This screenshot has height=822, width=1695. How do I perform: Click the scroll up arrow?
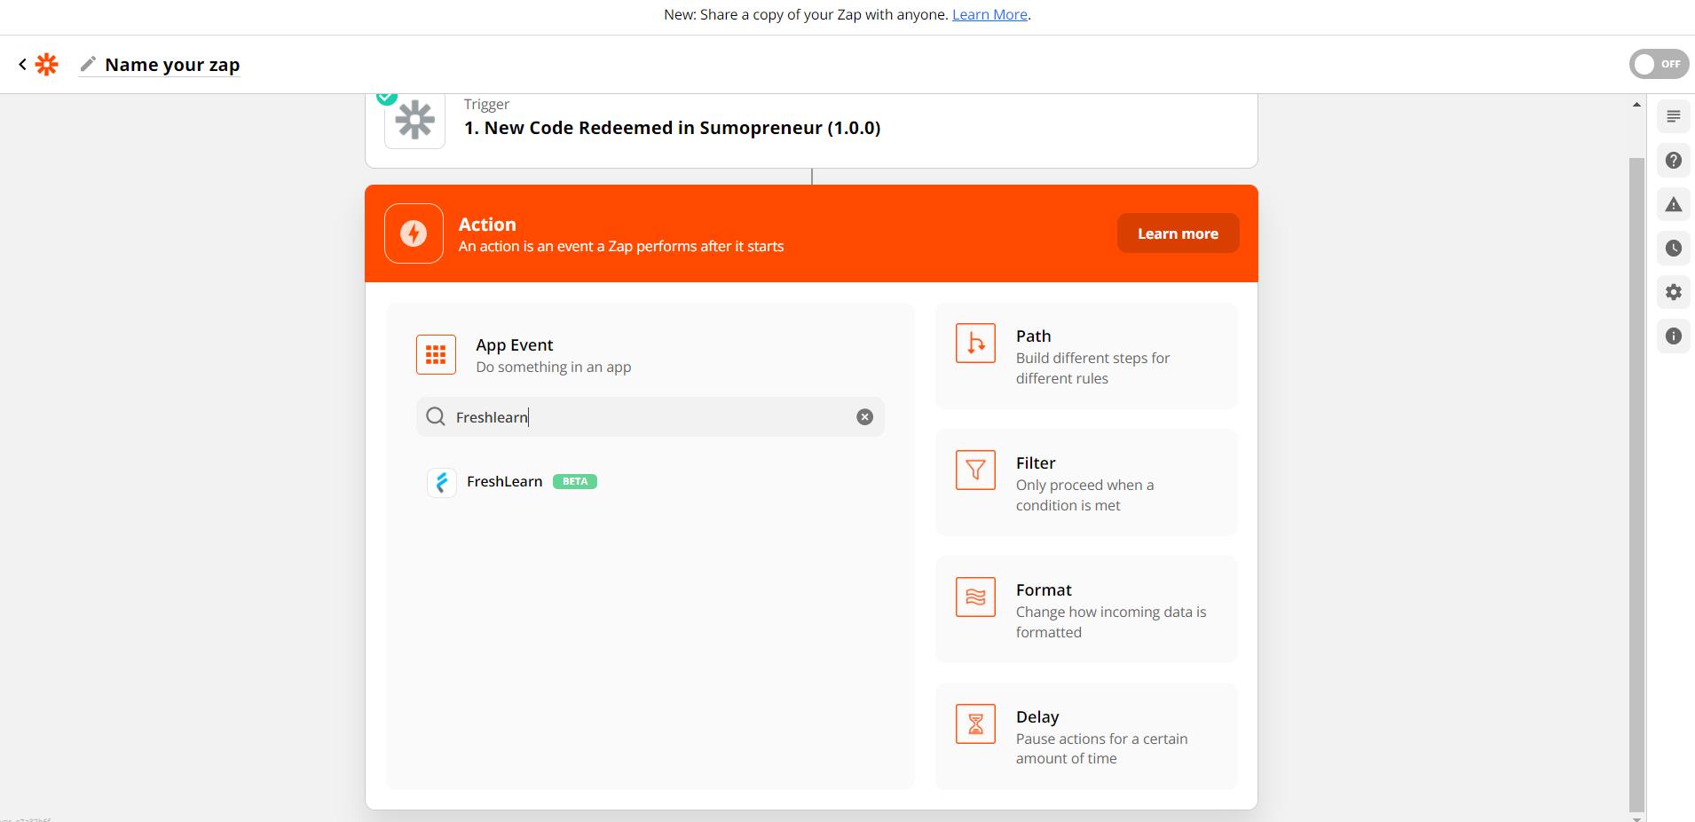(1637, 105)
